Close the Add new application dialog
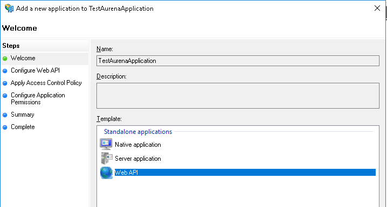 [377, 8]
